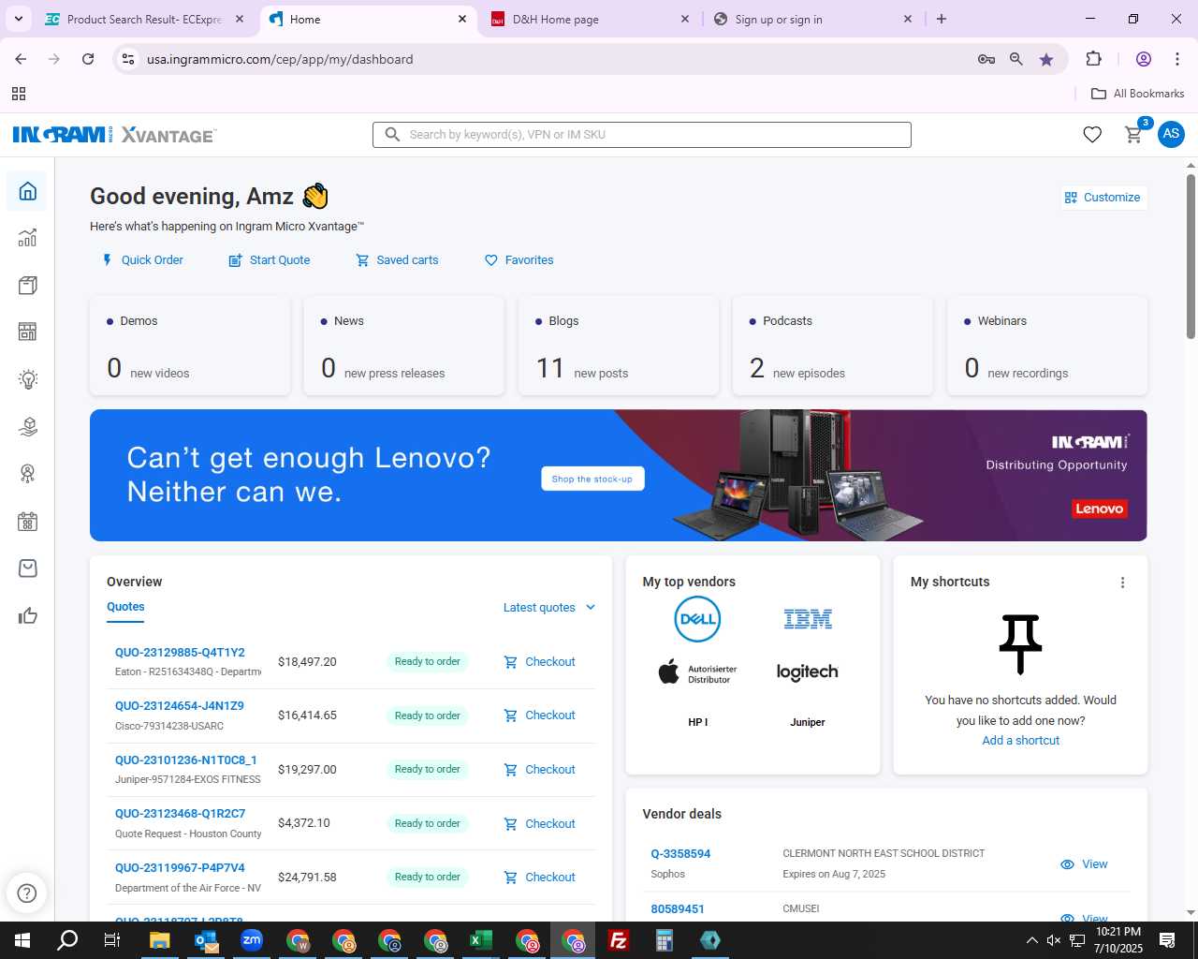Open the Windows Start menu
This screenshot has height=959, width=1198.
(x=22, y=940)
